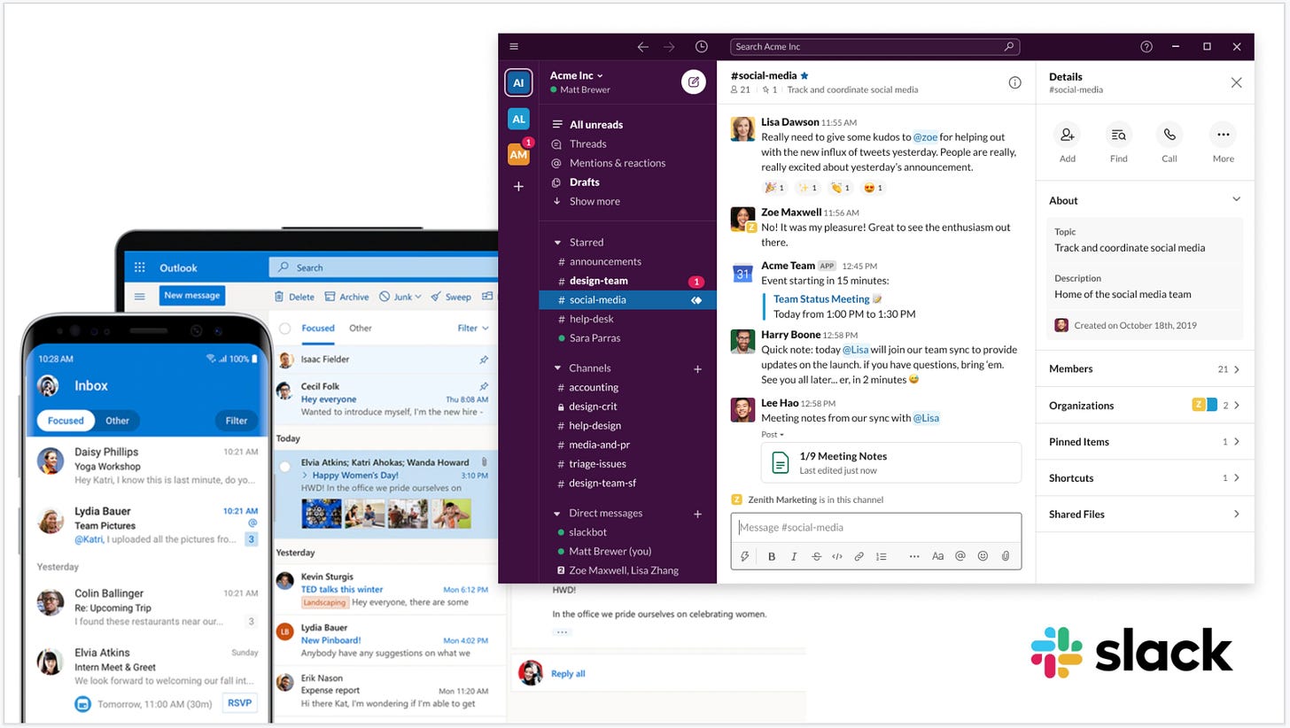Add a workspace with the plus icon
The width and height of the screenshot is (1290, 728).
pyautogui.click(x=518, y=186)
